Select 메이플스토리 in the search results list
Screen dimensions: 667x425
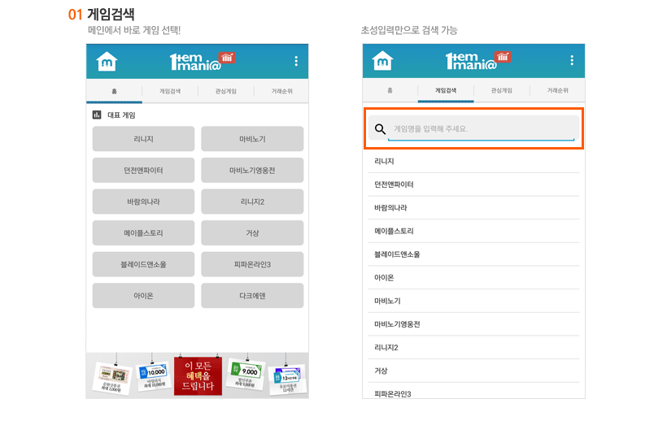[394, 232]
